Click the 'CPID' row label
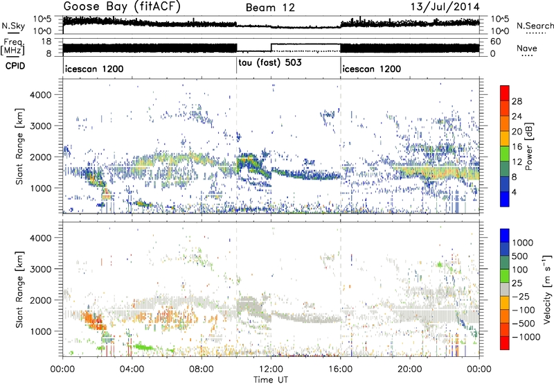Viewport: 554px width, 384px height. click(15, 66)
